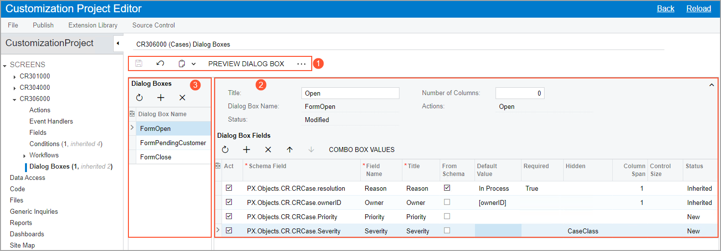Open the three-dots more actions menu
721x251 pixels.
tap(301, 64)
